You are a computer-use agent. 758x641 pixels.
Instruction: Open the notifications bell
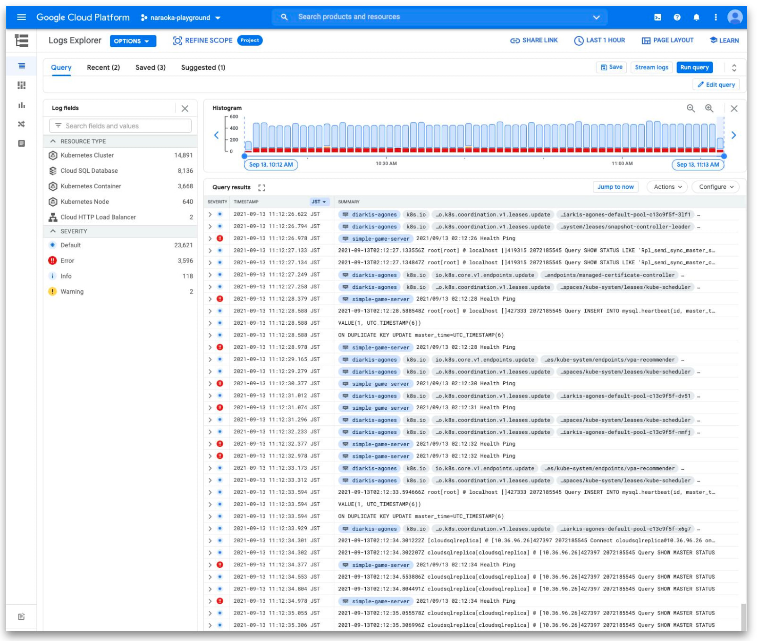696,17
